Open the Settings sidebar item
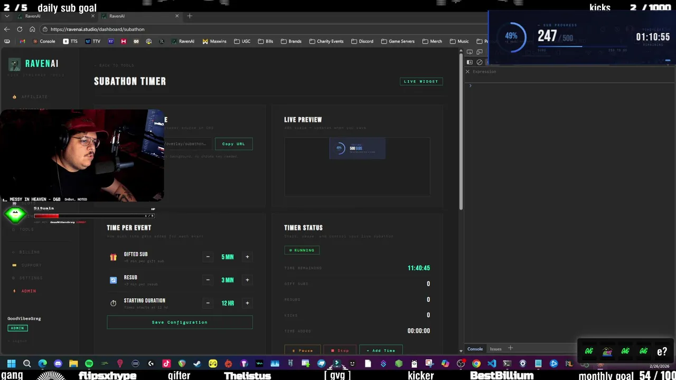The width and height of the screenshot is (676, 380). pos(27,278)
